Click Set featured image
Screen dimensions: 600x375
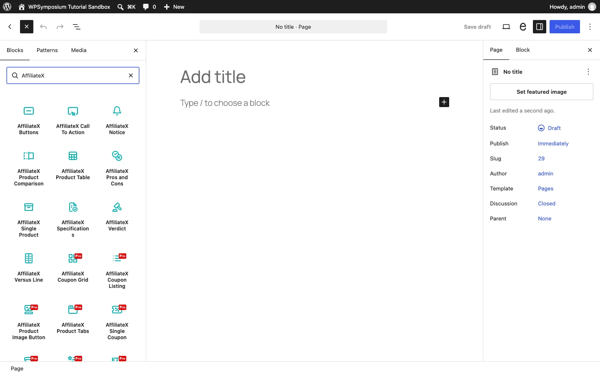[542, 92]
